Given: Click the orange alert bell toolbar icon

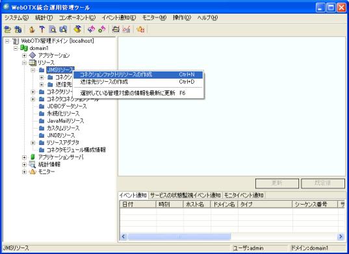Looking at the screenshot, I should coord(140,29).
